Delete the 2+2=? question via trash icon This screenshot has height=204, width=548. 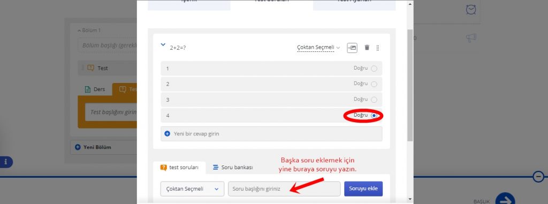[x=367, y=48]
